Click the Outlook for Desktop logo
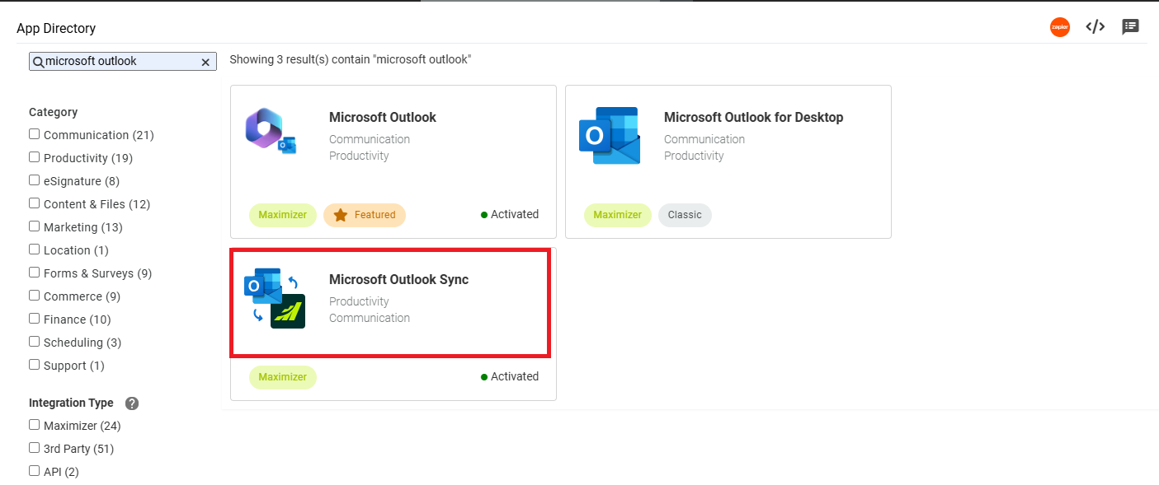 click(610, 135)
